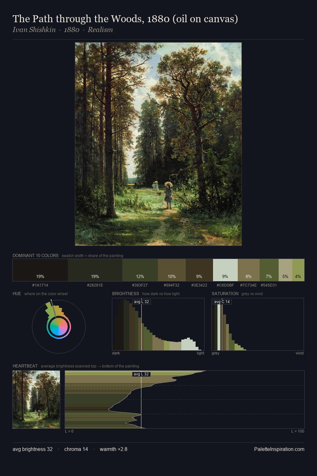Select the 4% olive green swatch
This screenshot has width=317, height=476.
point(298,270)
